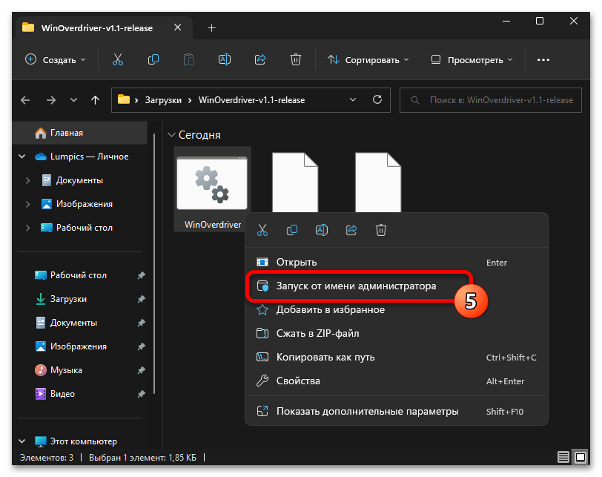
Task: Collapse the Сегодня group
Action: 171,135
